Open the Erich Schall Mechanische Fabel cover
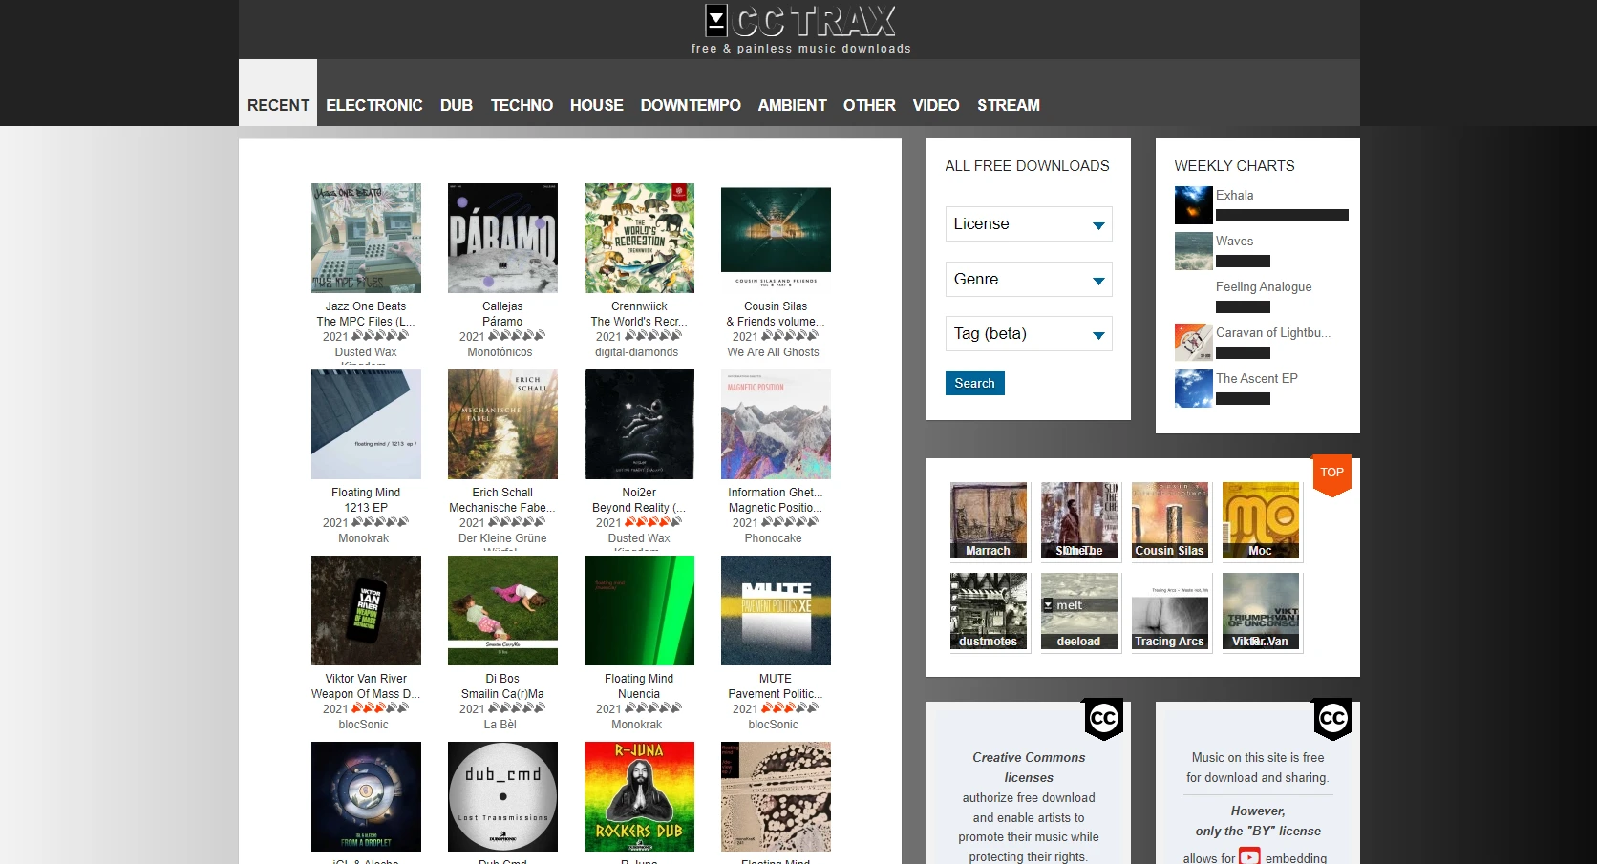Screen dimensions: 1597x864 coord(502,424)
